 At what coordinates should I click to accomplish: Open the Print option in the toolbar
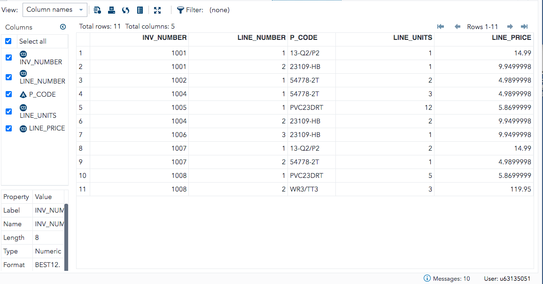coord(111,10)
